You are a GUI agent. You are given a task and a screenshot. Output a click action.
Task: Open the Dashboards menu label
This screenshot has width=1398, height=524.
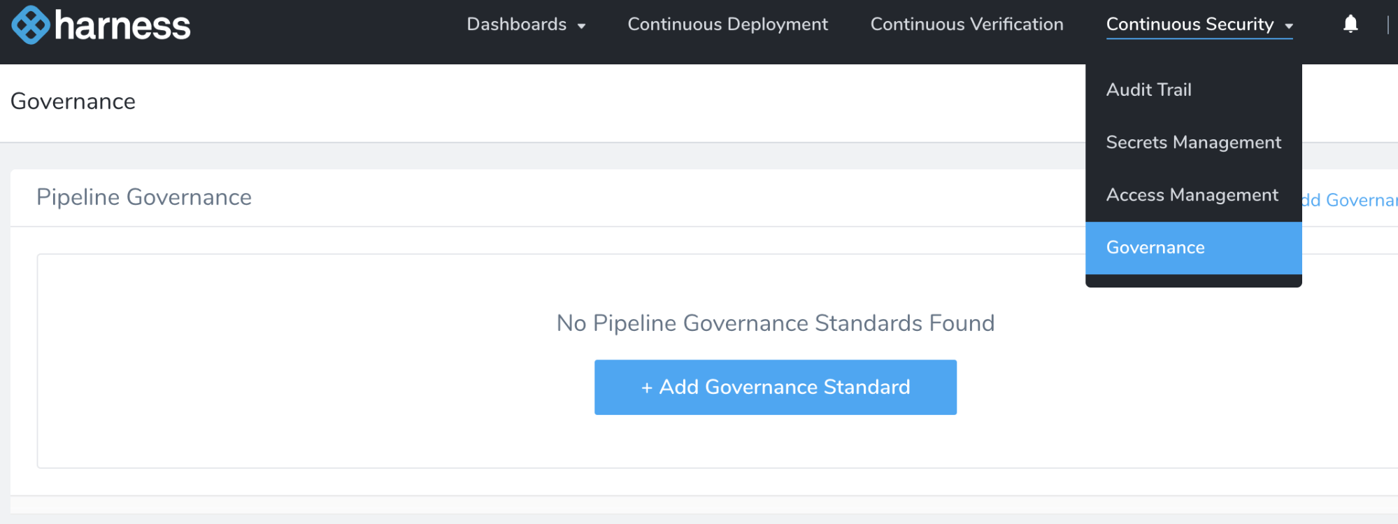516,24
